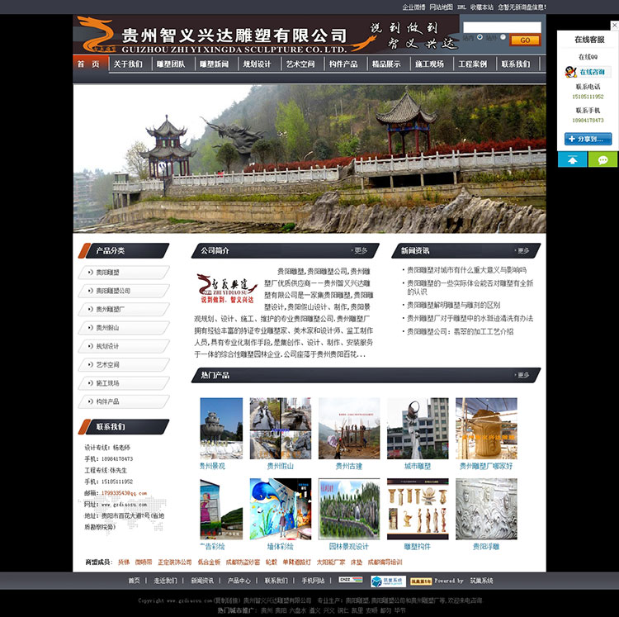This screenshot has width=619, height=617.
Task: Open the 城市雕塑 product thumbnail
Action: 418,429
